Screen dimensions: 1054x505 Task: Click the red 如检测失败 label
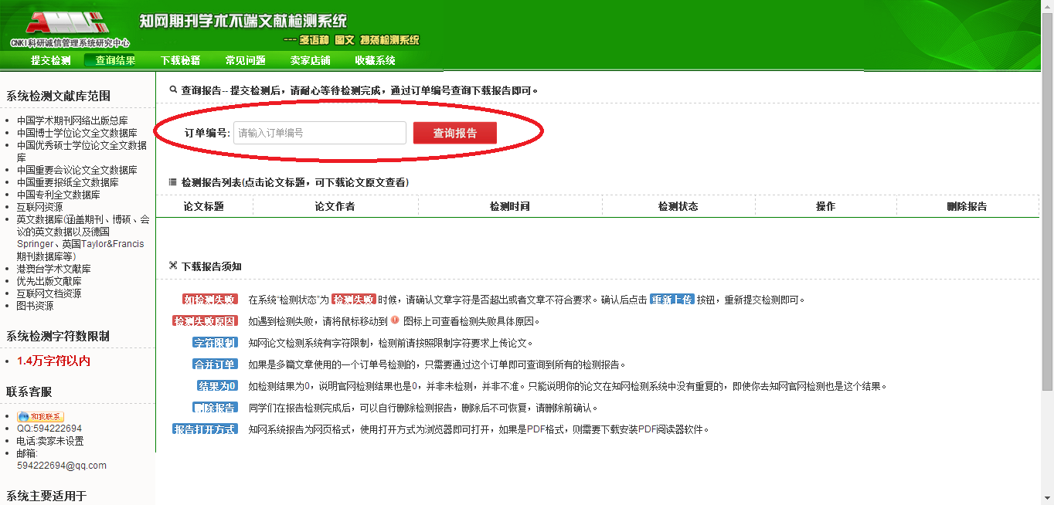click(210, 300)
